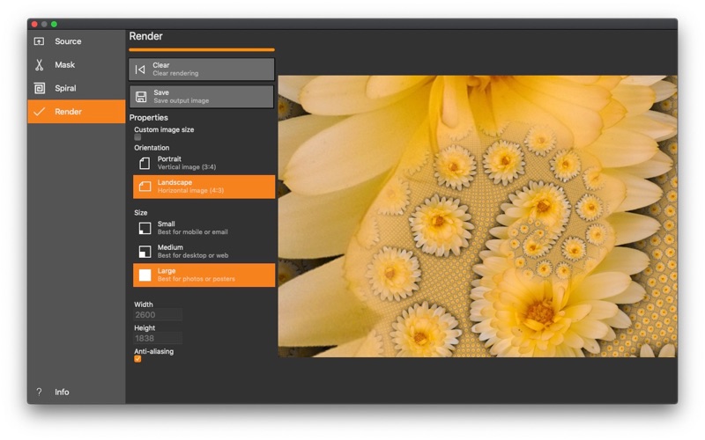705x440 pixels.
Task: Click the Info question mark icon
Action: pos(39,392)
